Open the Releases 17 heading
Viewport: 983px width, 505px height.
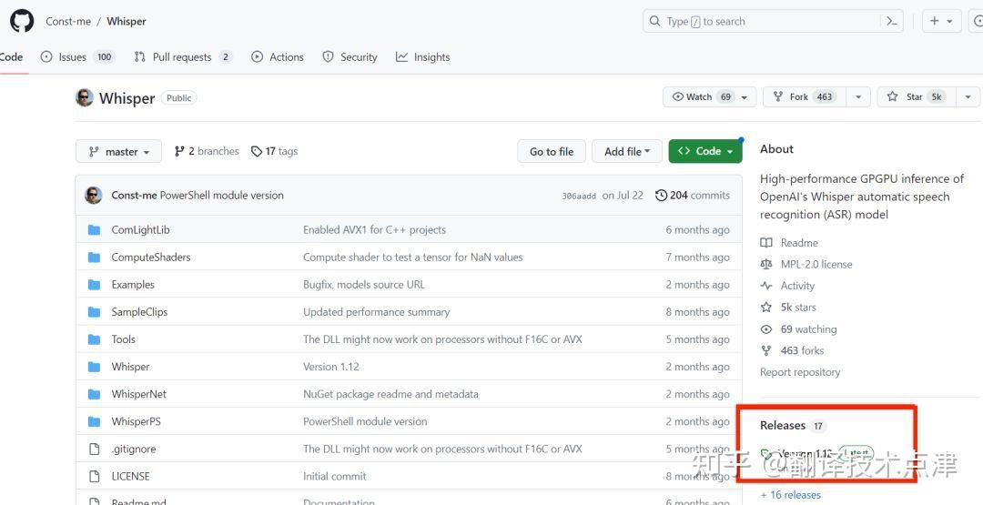click(793, 426)
